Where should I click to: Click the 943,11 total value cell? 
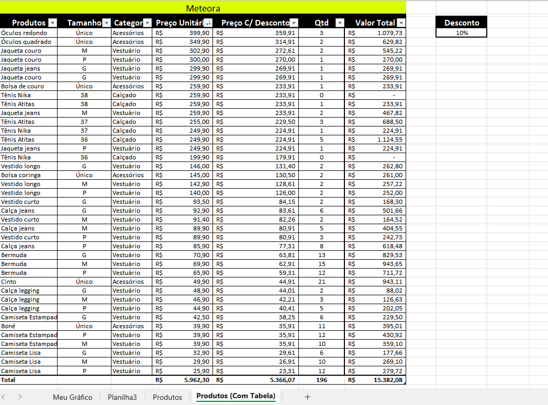pyautogui.click(x=375, y=282)
